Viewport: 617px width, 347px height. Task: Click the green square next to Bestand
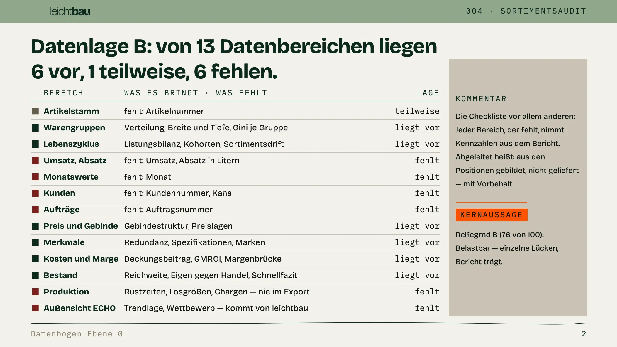click(x=35, y=275)
